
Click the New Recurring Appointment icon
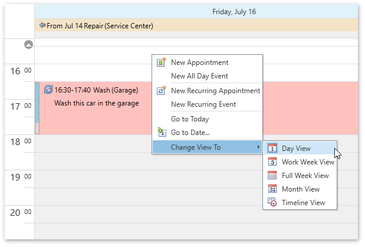coord(161,90)
